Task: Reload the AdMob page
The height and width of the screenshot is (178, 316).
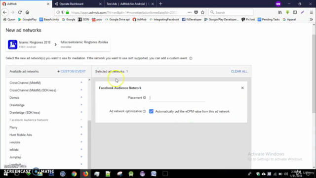Action: pos(20,12)
